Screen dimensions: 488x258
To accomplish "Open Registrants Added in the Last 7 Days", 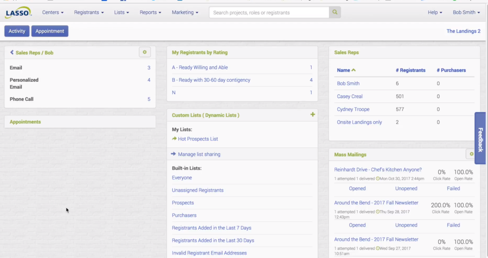I will coord(211,228).
